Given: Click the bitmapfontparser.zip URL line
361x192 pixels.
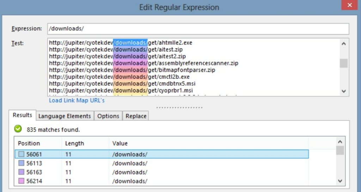Looking at the screenshot, I should click(x=132, y=70).
